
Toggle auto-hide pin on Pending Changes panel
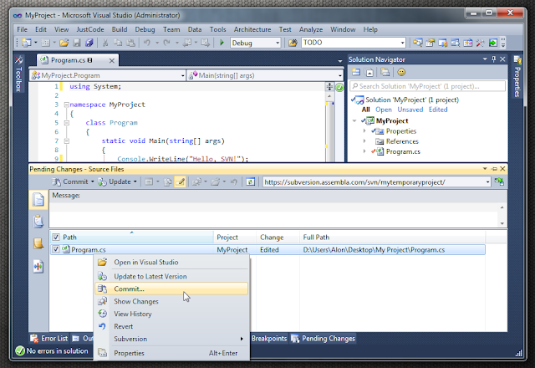tap(494, 169)
